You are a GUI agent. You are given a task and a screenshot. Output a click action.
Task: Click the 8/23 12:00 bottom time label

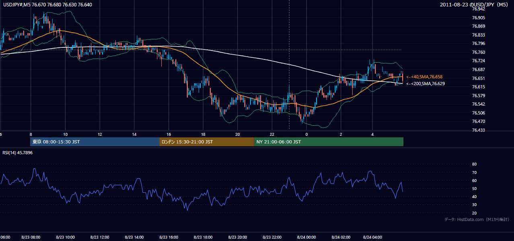point(100,237)
